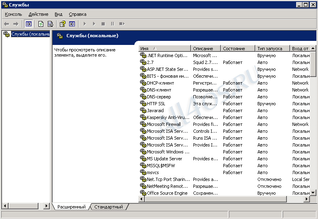The image size is (318, 219).
Task: Switch to the Стандартный tab
Action: [x=108, y=207]
